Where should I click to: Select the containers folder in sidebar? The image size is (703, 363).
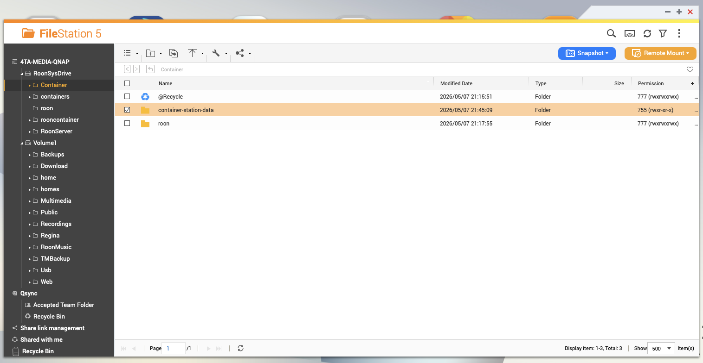(x=55, y=96)
